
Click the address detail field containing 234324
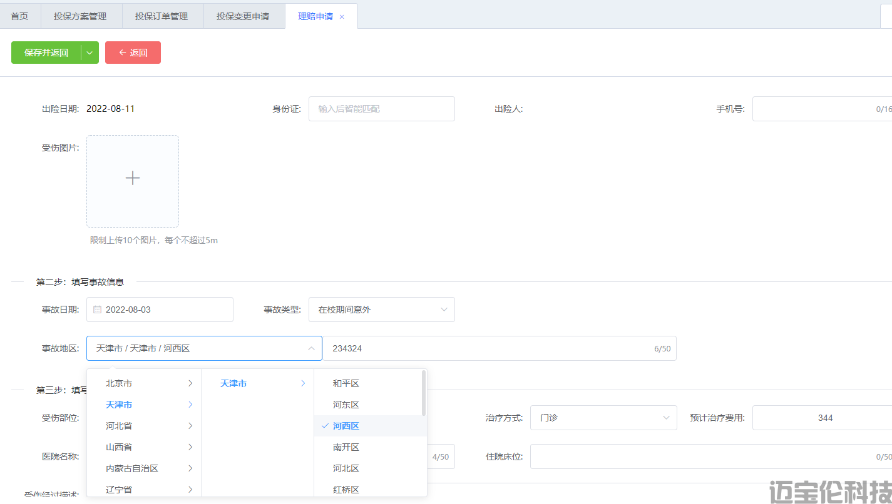tap(500, 348)
